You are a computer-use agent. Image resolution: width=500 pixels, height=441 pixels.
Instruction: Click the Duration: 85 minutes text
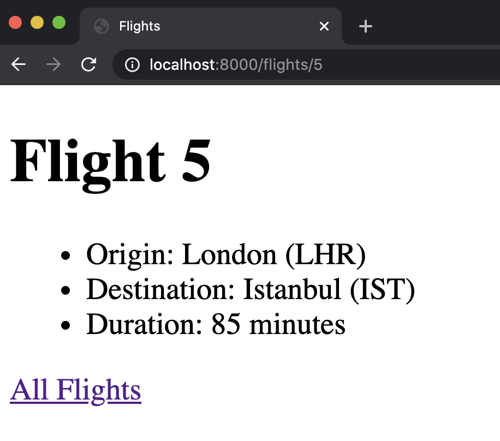(215, 324)
